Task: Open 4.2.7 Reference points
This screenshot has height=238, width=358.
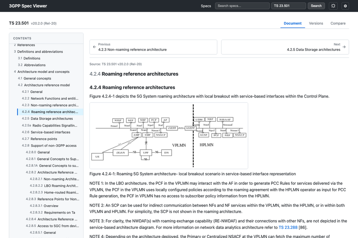Action: (40, 139)
